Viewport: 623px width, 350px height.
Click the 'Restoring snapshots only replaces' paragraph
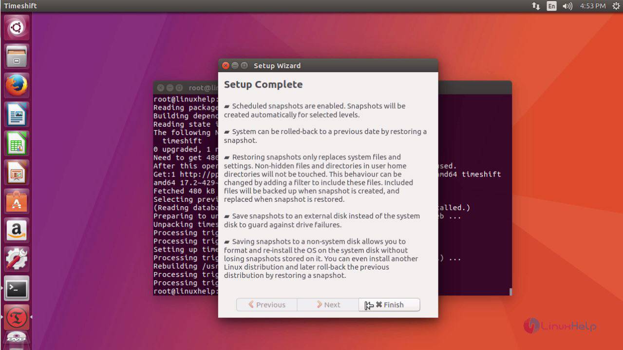pyautogui.click(x=319, y=178)
